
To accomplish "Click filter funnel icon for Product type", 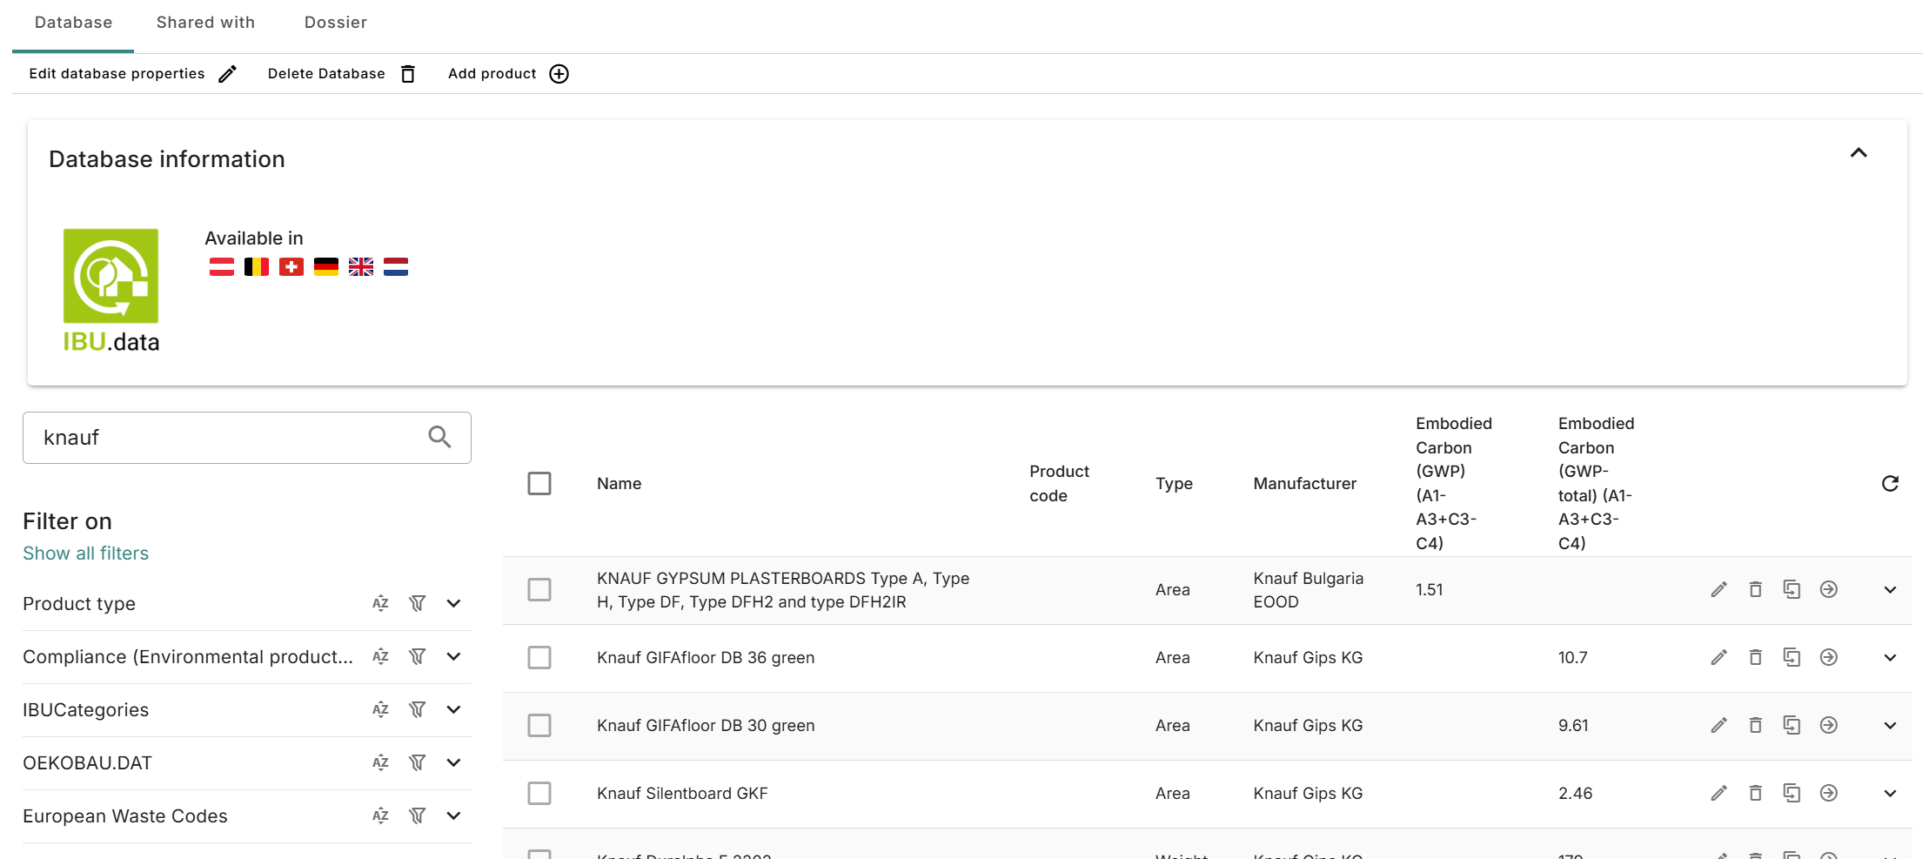I will coord(418,604).
